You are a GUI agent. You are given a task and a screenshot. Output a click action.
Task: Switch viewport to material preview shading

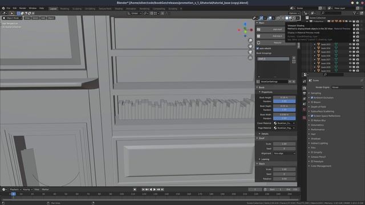(290, 18)
